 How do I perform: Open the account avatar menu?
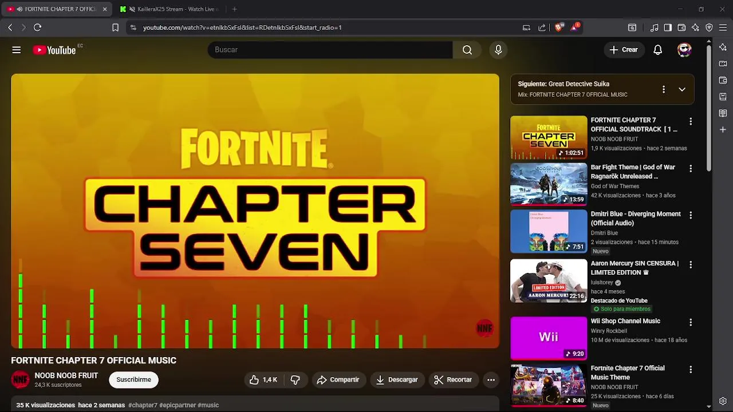click(684, 50)
